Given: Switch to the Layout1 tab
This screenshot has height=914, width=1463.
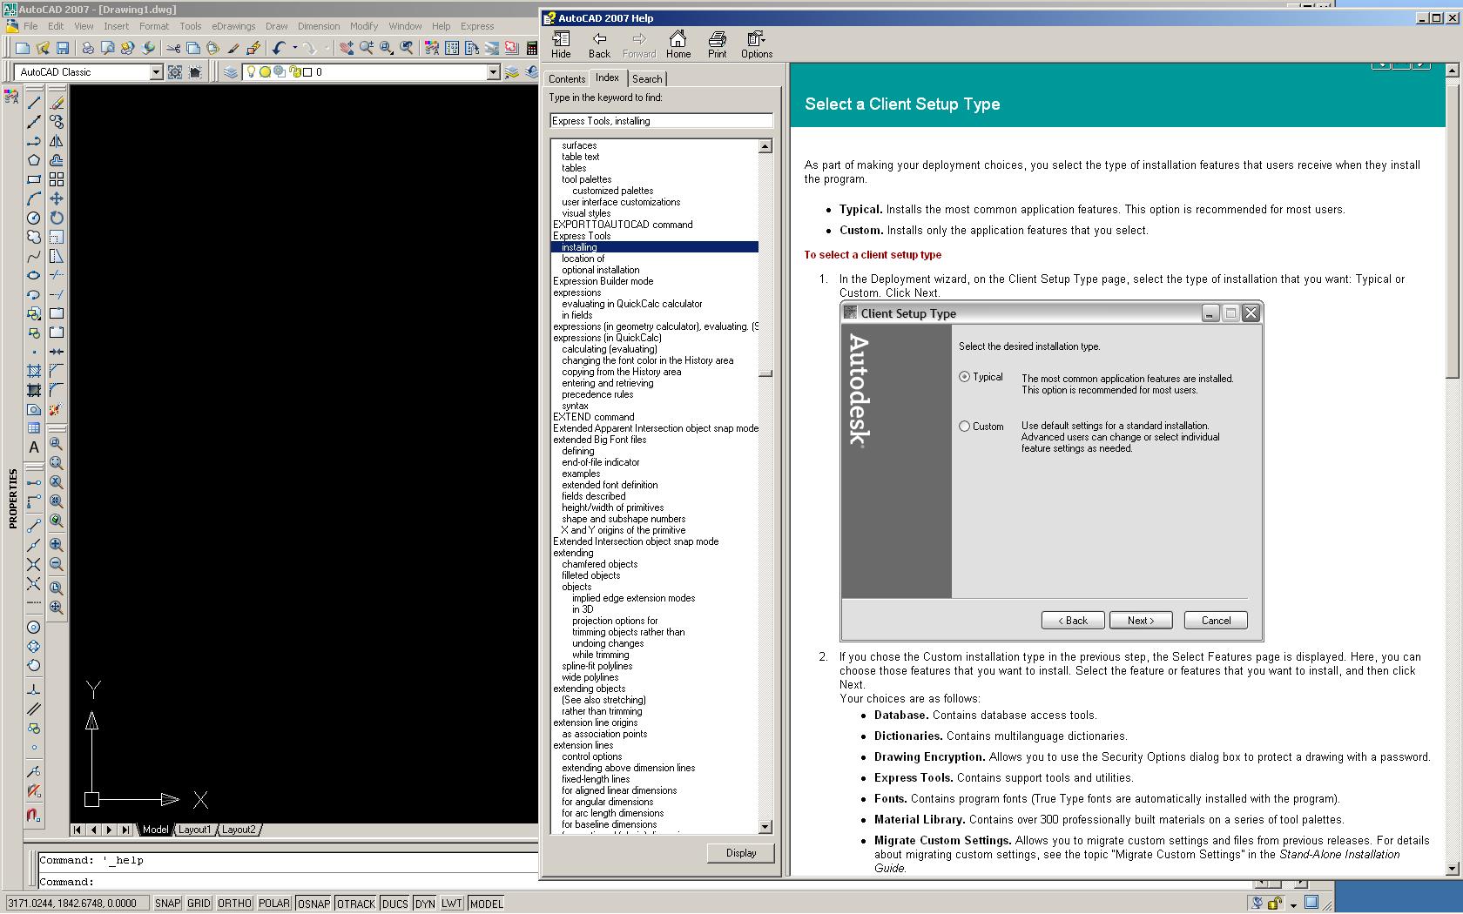Looking at the screenshot, I should pyautogui.click(x=194, y=830).
